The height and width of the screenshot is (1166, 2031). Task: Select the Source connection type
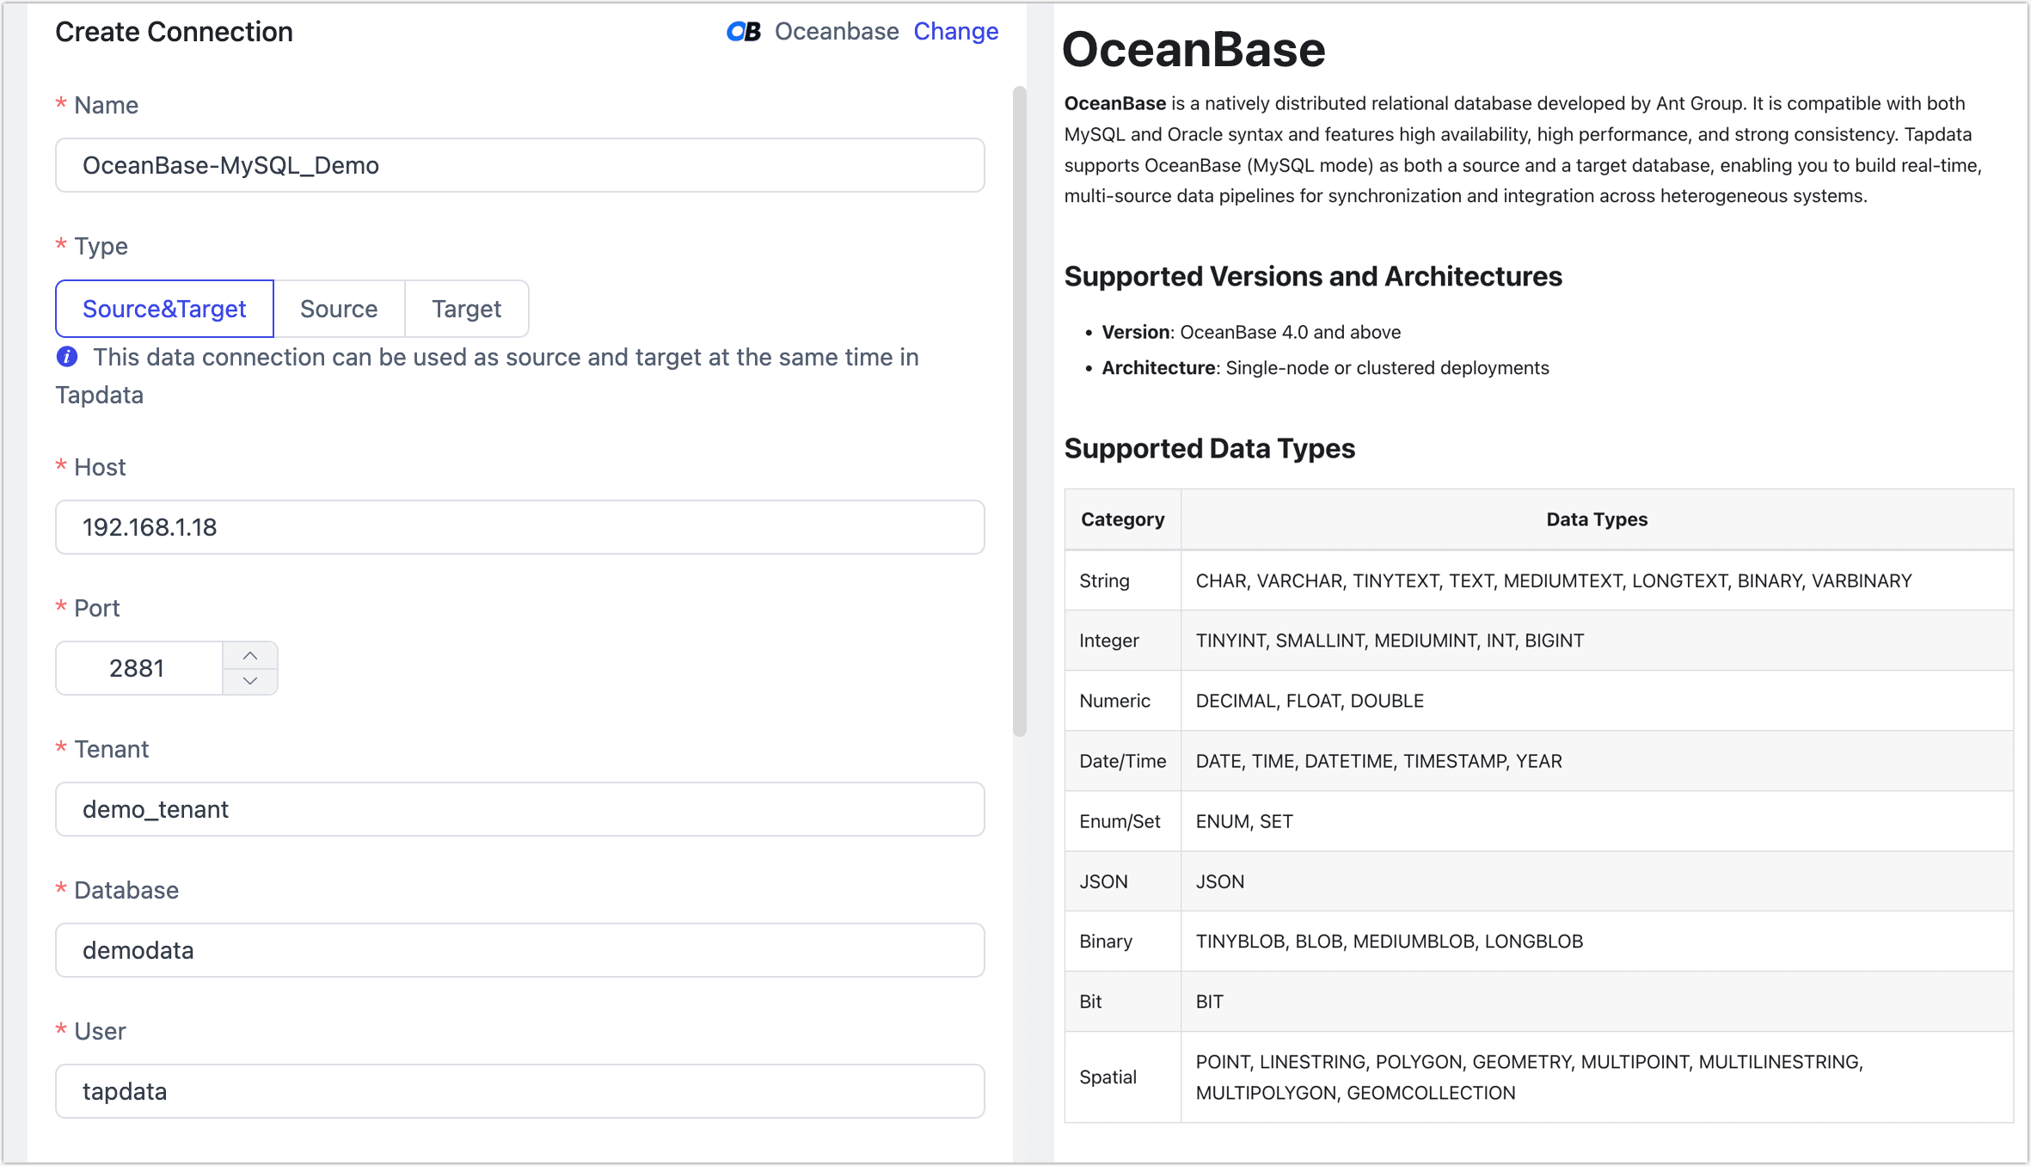point(339,309)
